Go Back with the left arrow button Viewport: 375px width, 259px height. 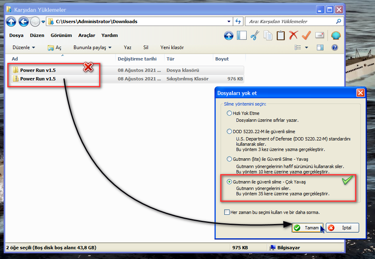[24, 22]
